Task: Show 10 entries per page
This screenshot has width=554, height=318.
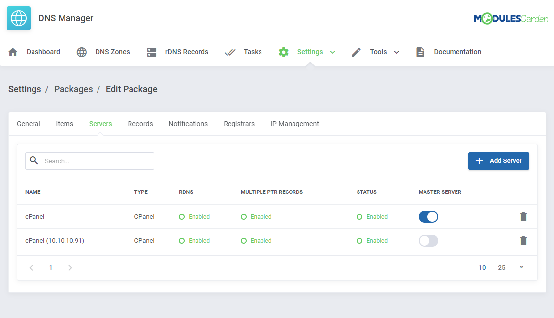Action: (x=482, y=267)
